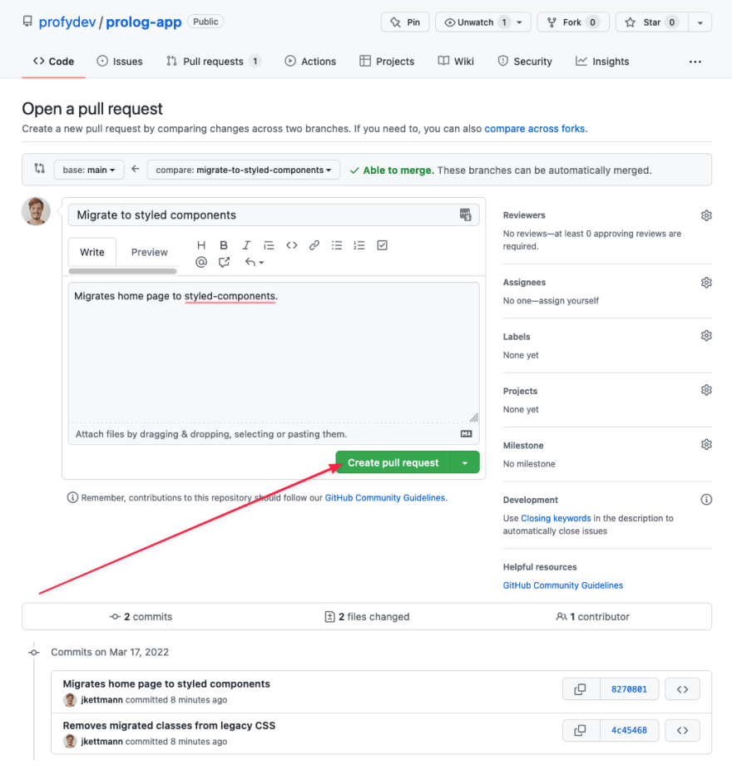Open commit 'Removes migrated classes from legacy CSS'
Image resolution: width=732 pixels, height=770 pixels.
169,725
